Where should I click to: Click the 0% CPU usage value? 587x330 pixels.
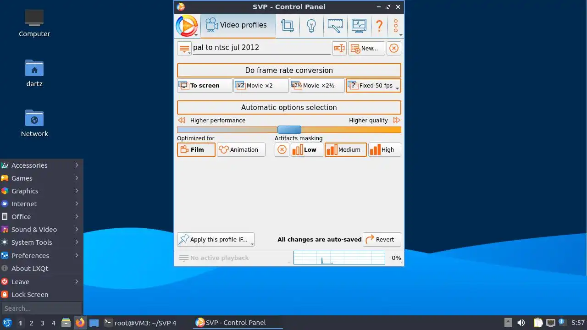point(396,258)
